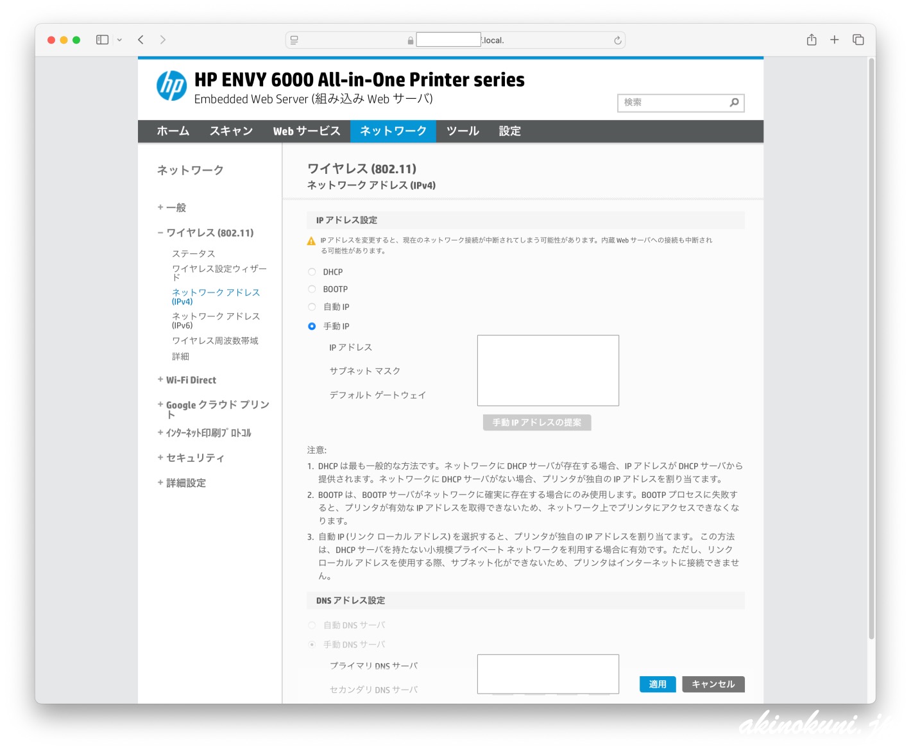Select the BOOTP radio button
911x750 pixels.
[x=312, y=289]
